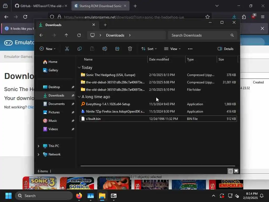Reload the Firefox page
This screenshot has width=269, height=202.
[25, 17]
